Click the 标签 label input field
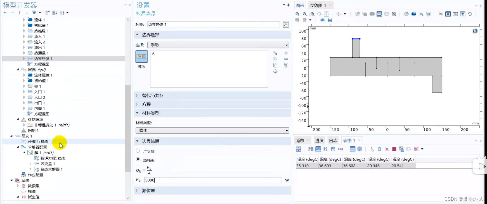Image resolution: width=487 pixels, height=204 pixels. pyautogui.click(x=214, y=24)
